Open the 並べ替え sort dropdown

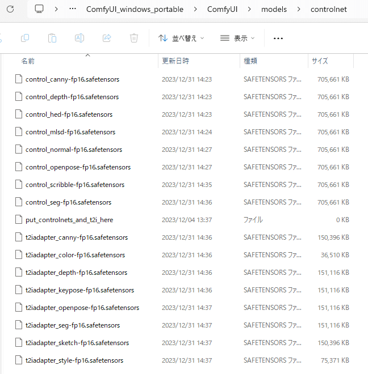tap(181, 38)
